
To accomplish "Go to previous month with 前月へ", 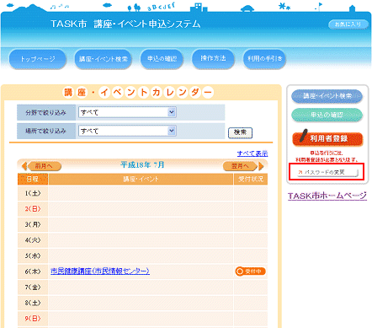I will [45, 166].
